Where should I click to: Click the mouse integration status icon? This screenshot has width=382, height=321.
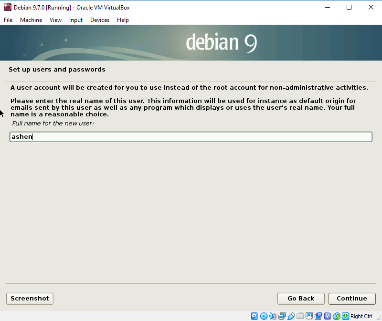click(x=337, y=316)
